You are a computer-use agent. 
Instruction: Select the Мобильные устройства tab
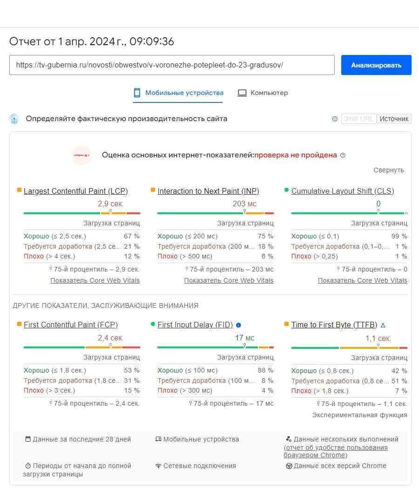coord(178,93)
